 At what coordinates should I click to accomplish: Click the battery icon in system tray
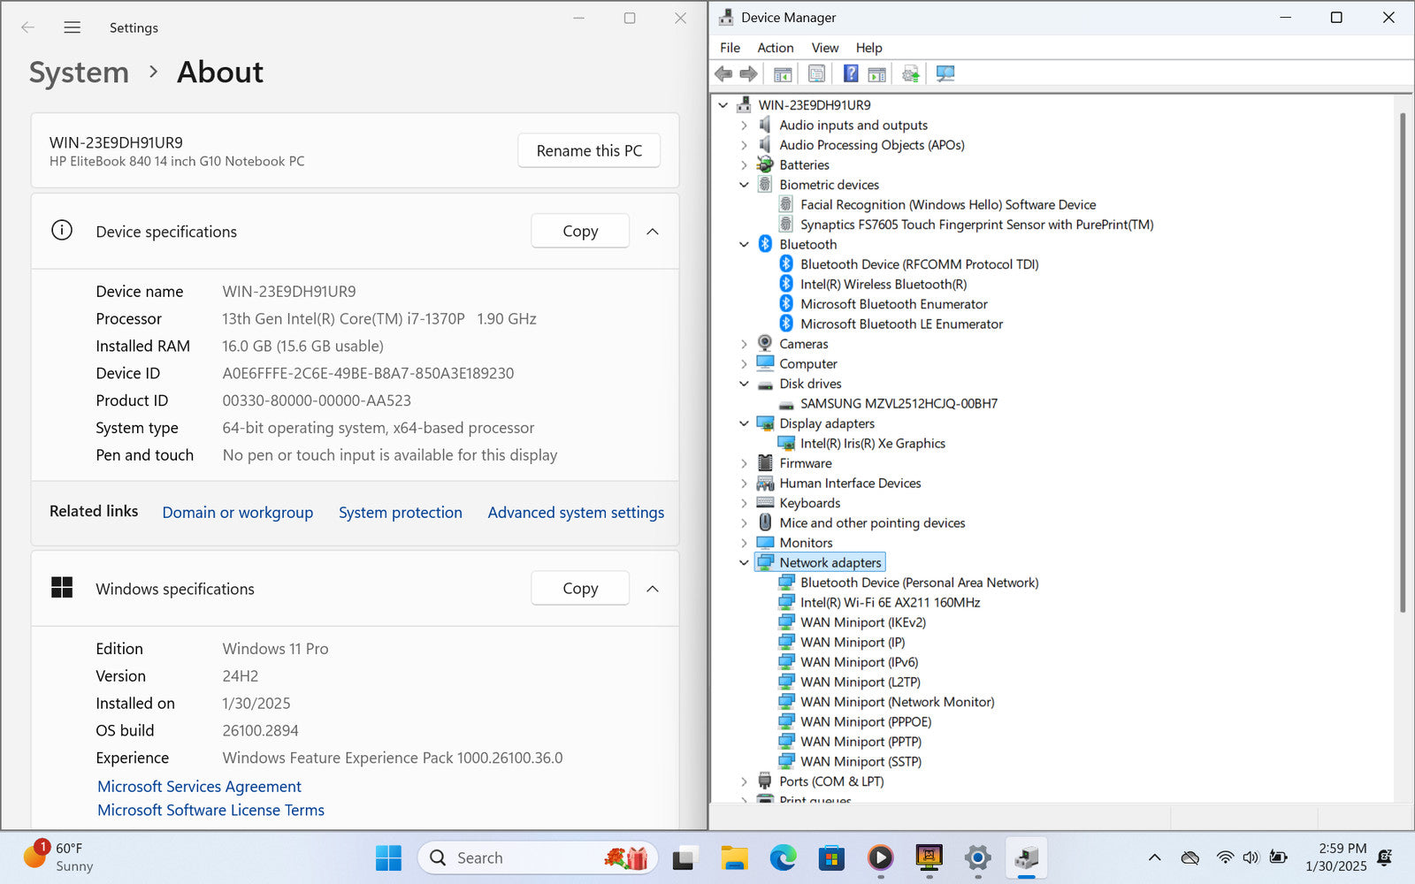point(1278,857)
